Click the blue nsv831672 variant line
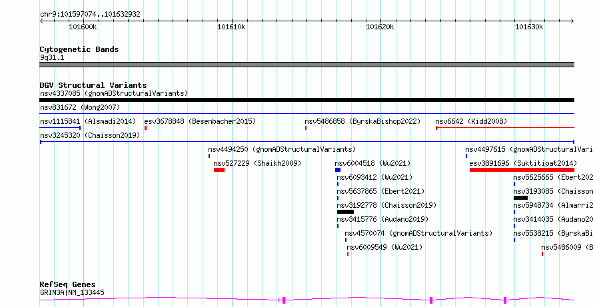 pyautogui.click(x=306, y=113)
